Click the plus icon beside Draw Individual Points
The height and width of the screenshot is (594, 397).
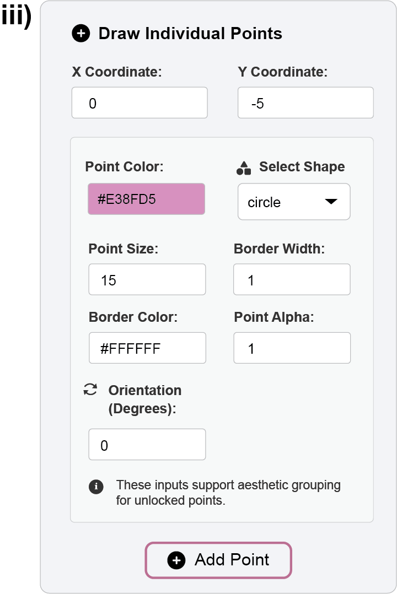pos(81,34)
